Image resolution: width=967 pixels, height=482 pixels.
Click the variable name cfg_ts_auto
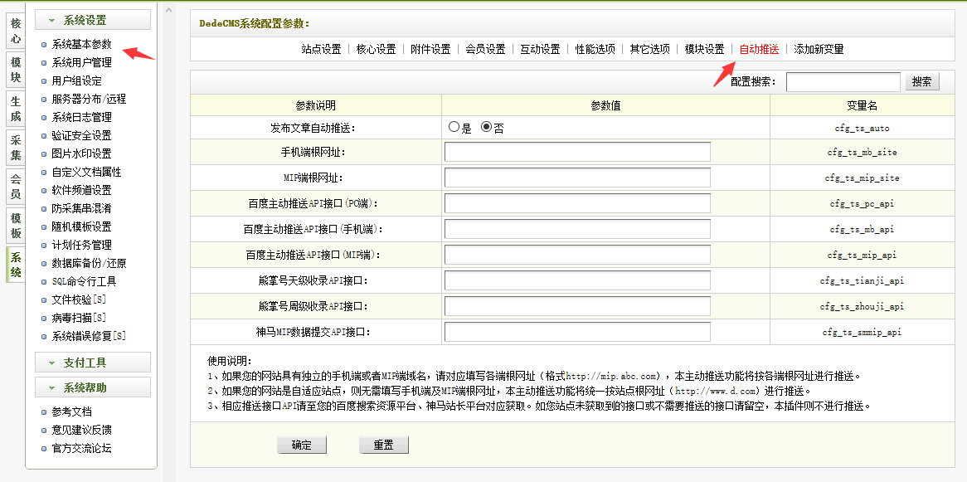pyautogui.click(x=863, y=129)
